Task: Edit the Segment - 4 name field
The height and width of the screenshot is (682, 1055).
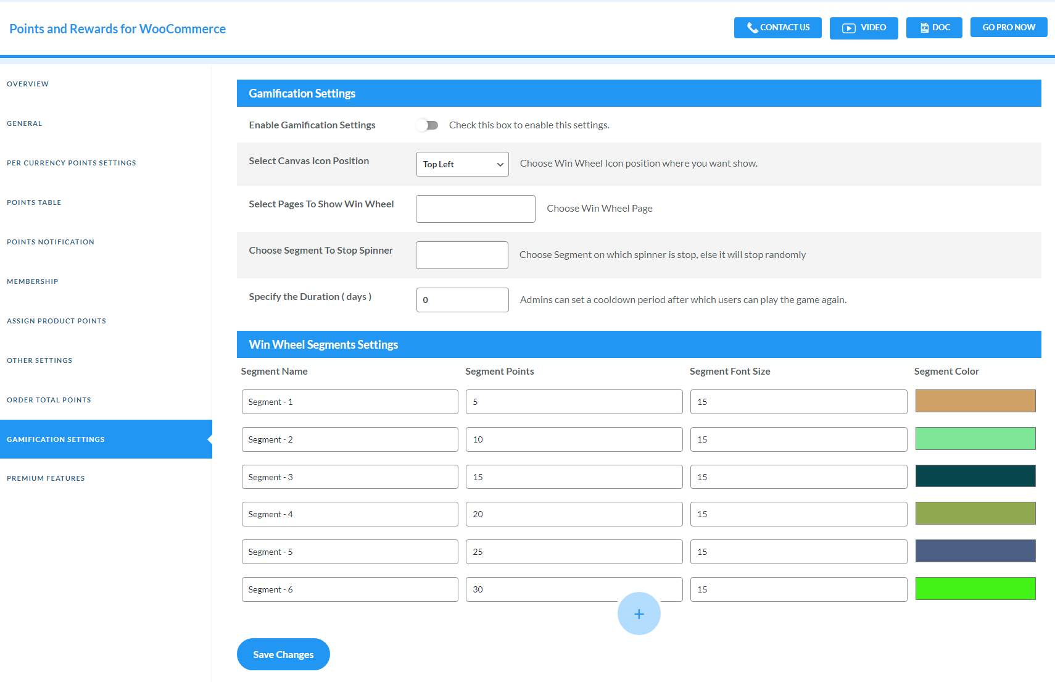Action: pos(350,514)
